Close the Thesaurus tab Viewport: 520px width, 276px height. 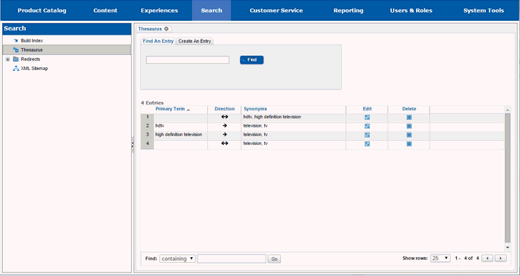[x=166, y=28]
